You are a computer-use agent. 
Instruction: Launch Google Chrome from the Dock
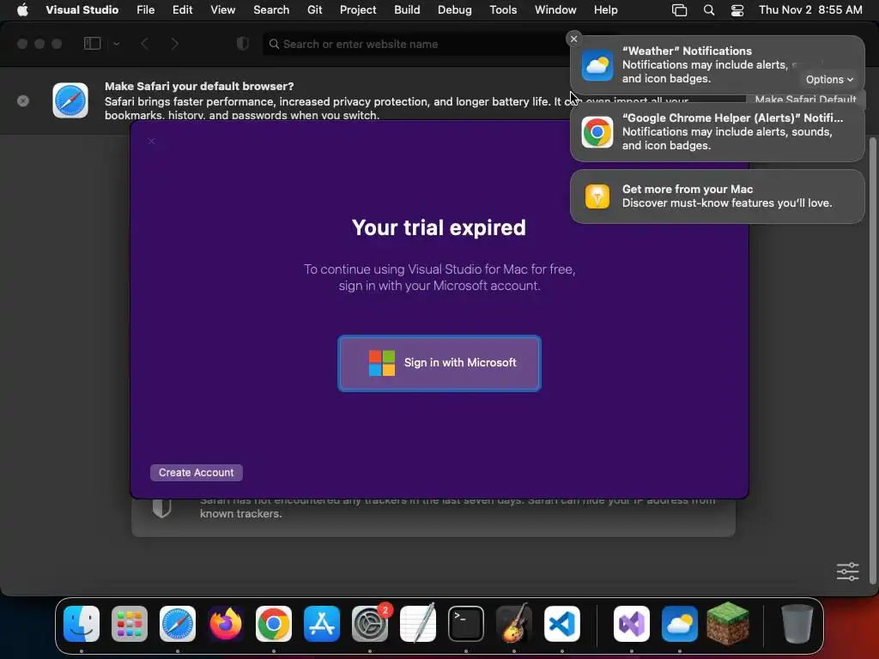(x=274, y=623)
